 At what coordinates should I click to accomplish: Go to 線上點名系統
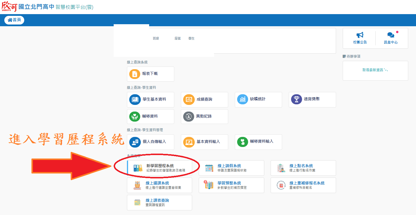301,166
